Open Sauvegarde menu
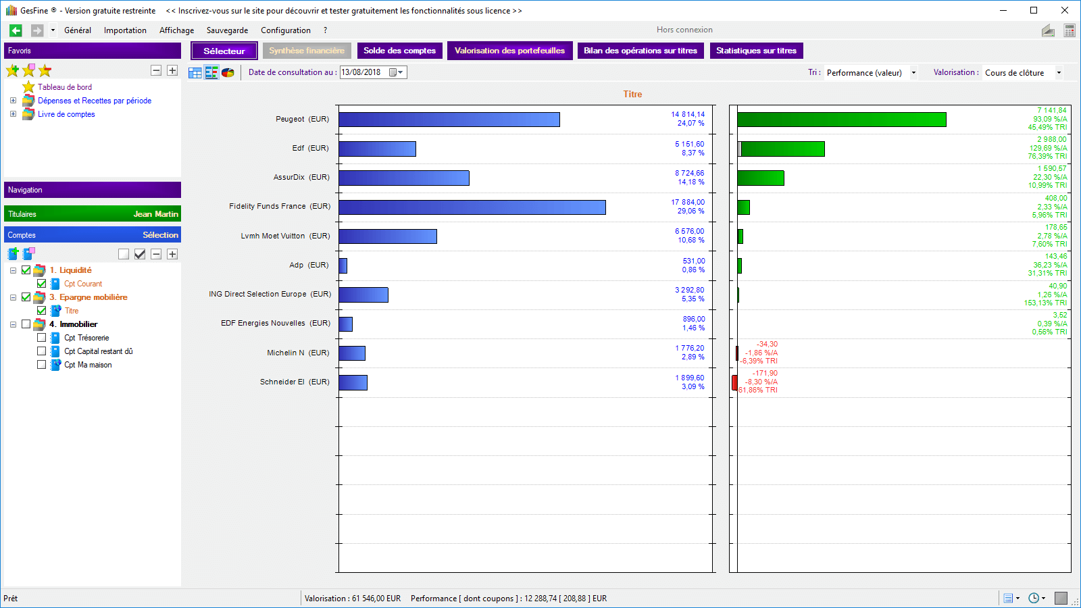This screenshot has height=608, width=1081. click(x=227, y=30)
